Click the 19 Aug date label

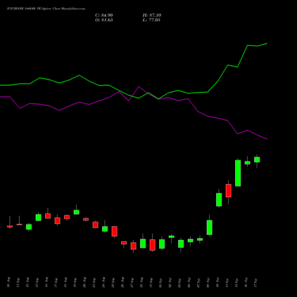[75, 283]
